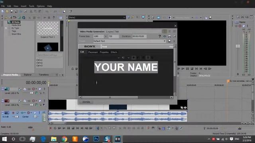Start media preview in Project Media toolbar
The width and height of the screenshot is (255, 143).
pyautogui.click(x=45, y=17)
